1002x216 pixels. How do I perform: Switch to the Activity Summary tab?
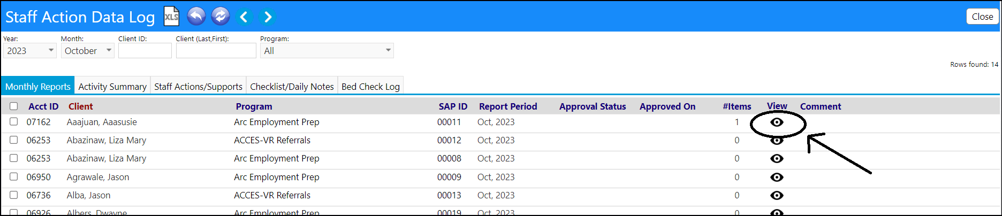pos(112,87)
